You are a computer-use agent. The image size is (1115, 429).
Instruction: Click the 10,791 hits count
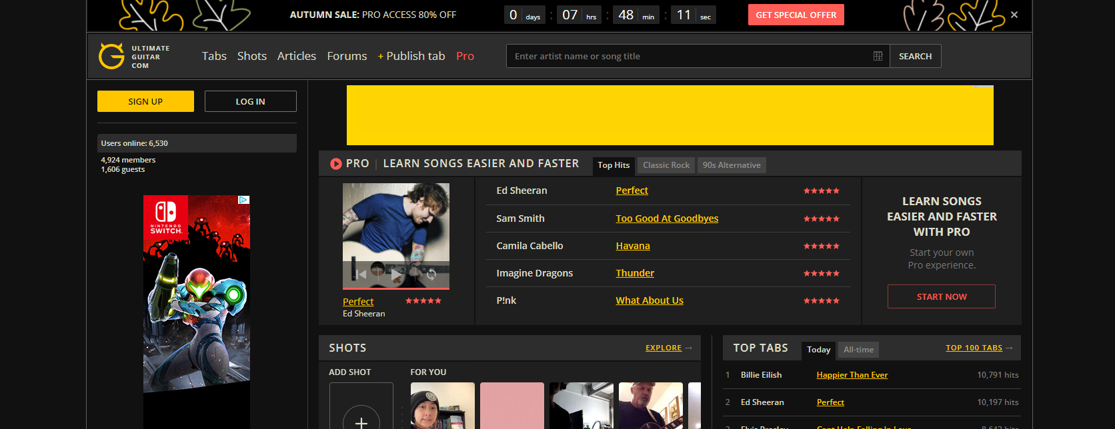click(998, 375)
